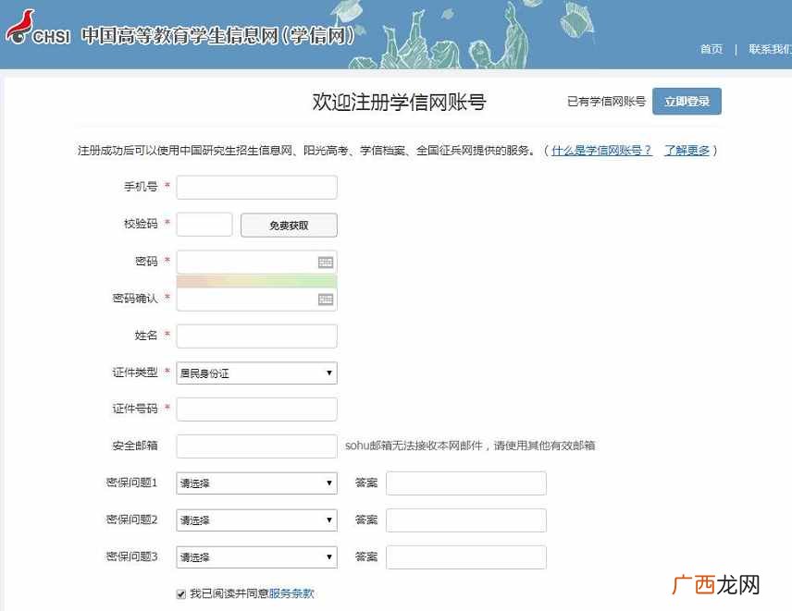Image resolution: width=792 pixels, height=611 pixels.
Task: Click the password strength indicator bar
Action: coord(256,281)
